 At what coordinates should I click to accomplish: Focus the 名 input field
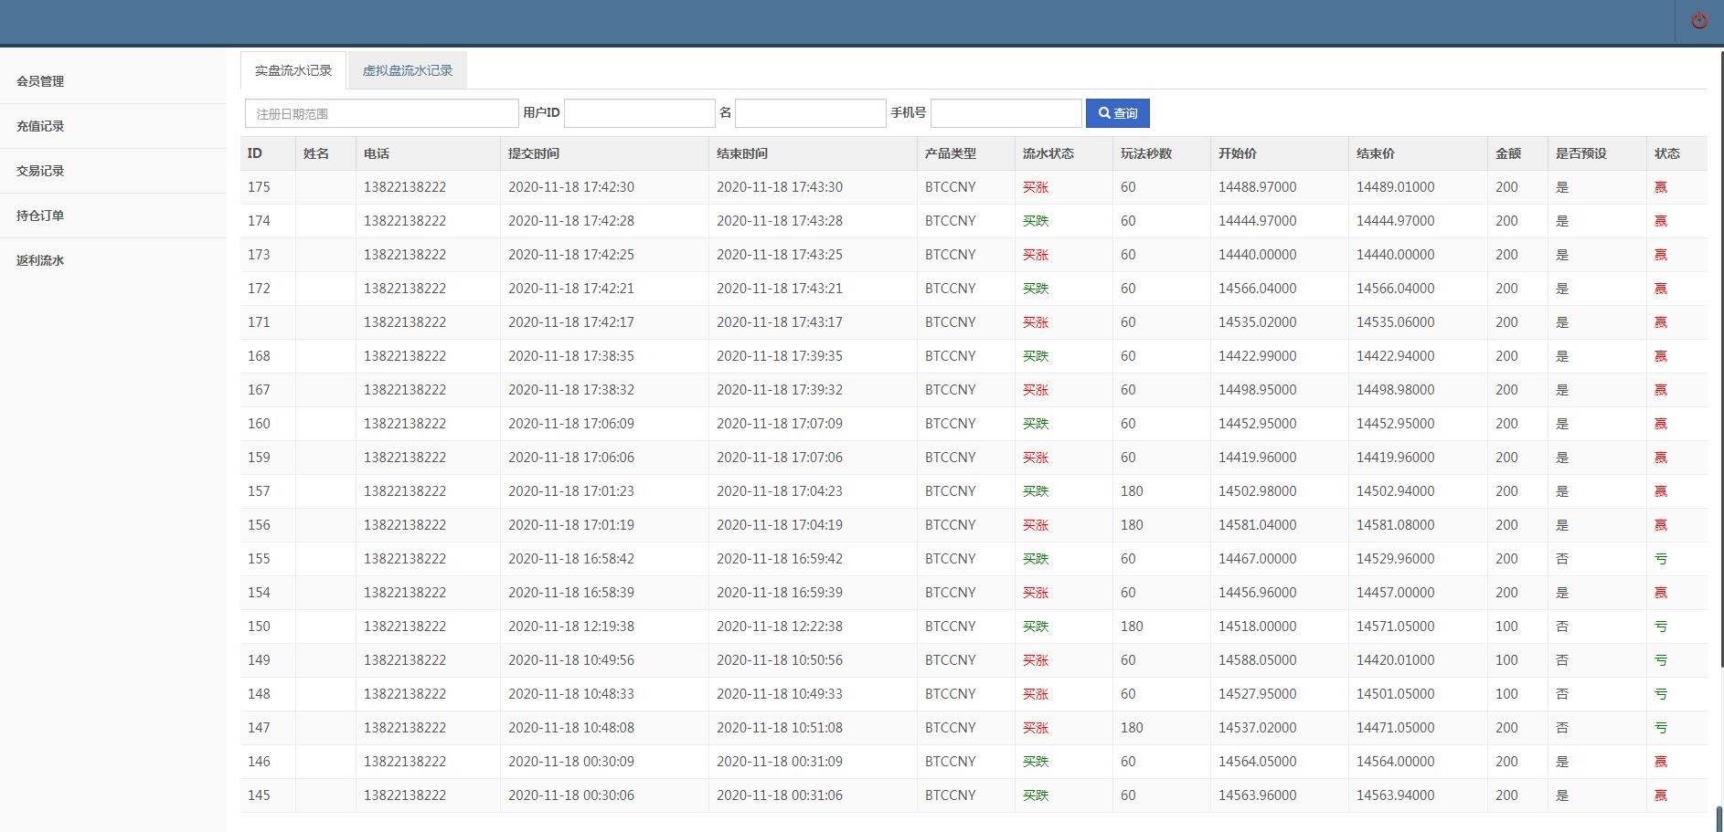(811, 113)
